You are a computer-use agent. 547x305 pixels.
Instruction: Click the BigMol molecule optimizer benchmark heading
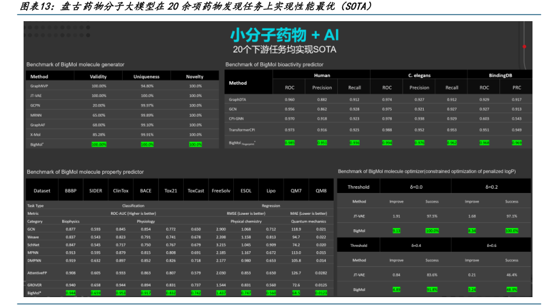click(x=427, y=171)
